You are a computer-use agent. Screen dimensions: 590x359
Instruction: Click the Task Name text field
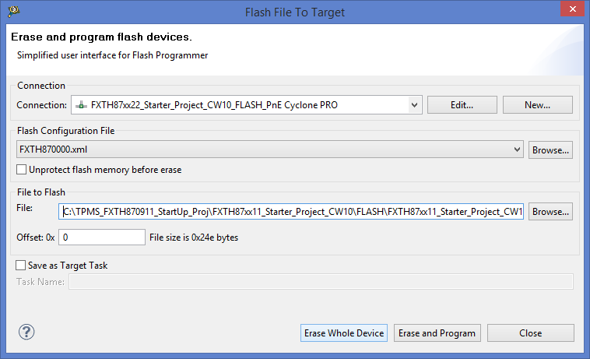coord(321,282)
